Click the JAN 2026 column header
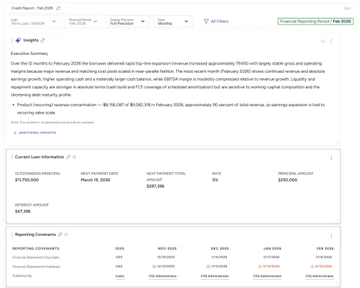The image size is (360, 288). tap(272, 248)
